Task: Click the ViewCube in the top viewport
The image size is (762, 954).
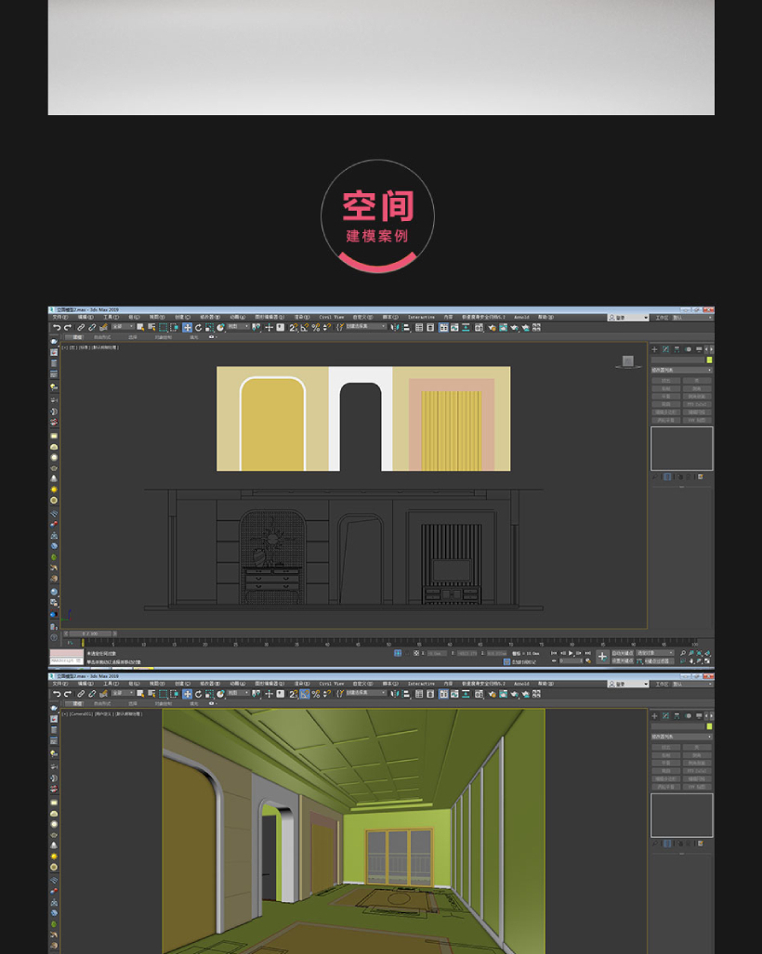Action: point(627,361)
